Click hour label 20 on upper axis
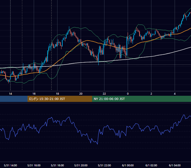The width and height of the screenshot is (191, 168). tap(81, 94)
